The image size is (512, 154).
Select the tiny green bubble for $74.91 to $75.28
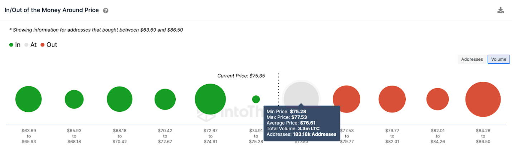(256, 99)
